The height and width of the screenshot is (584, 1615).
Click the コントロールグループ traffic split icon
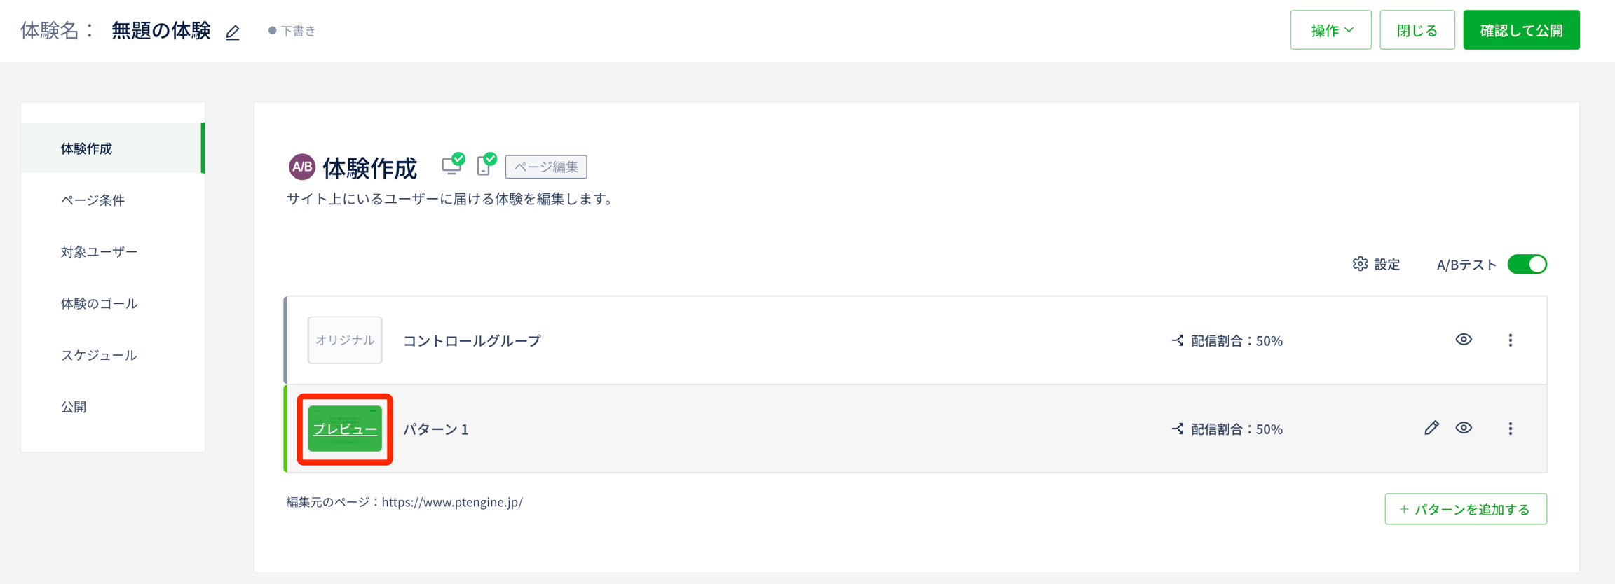(1178, 340)
